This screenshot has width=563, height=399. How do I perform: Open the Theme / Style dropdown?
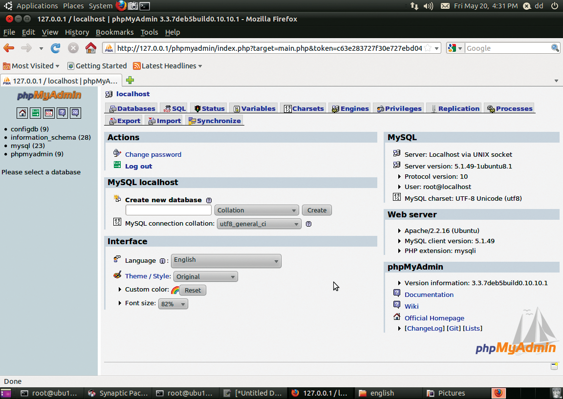[x=205, y=276]
